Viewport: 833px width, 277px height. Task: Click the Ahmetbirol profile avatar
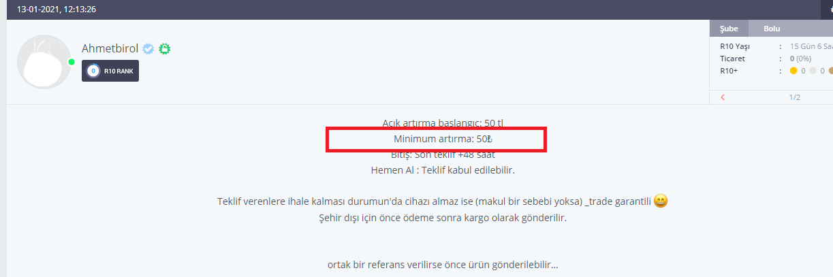(x=44, y=62)
